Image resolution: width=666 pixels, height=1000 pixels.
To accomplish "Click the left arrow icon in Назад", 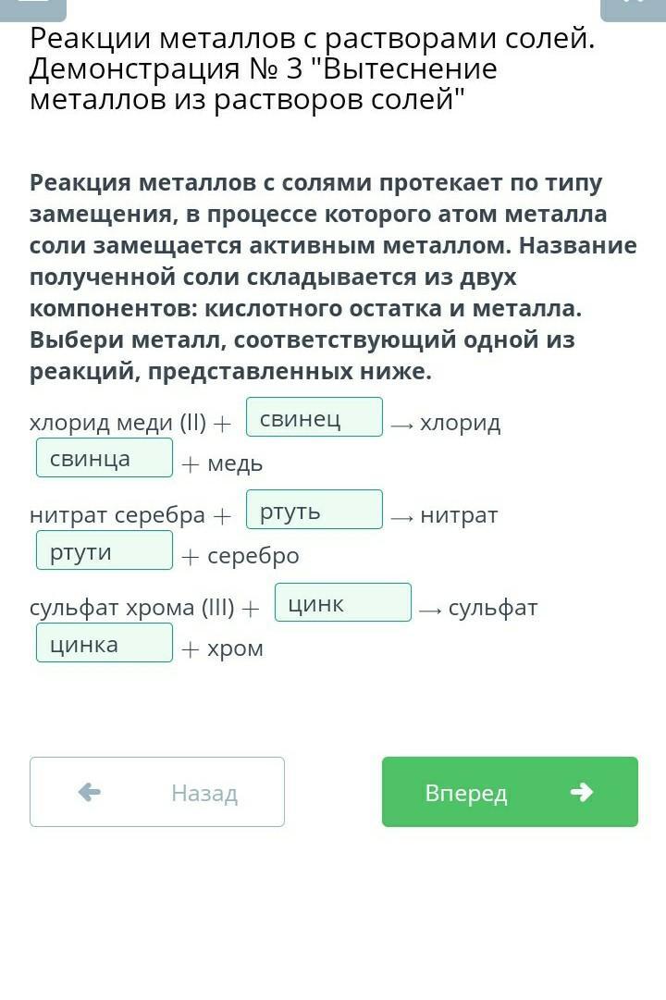I will (90, 792).
